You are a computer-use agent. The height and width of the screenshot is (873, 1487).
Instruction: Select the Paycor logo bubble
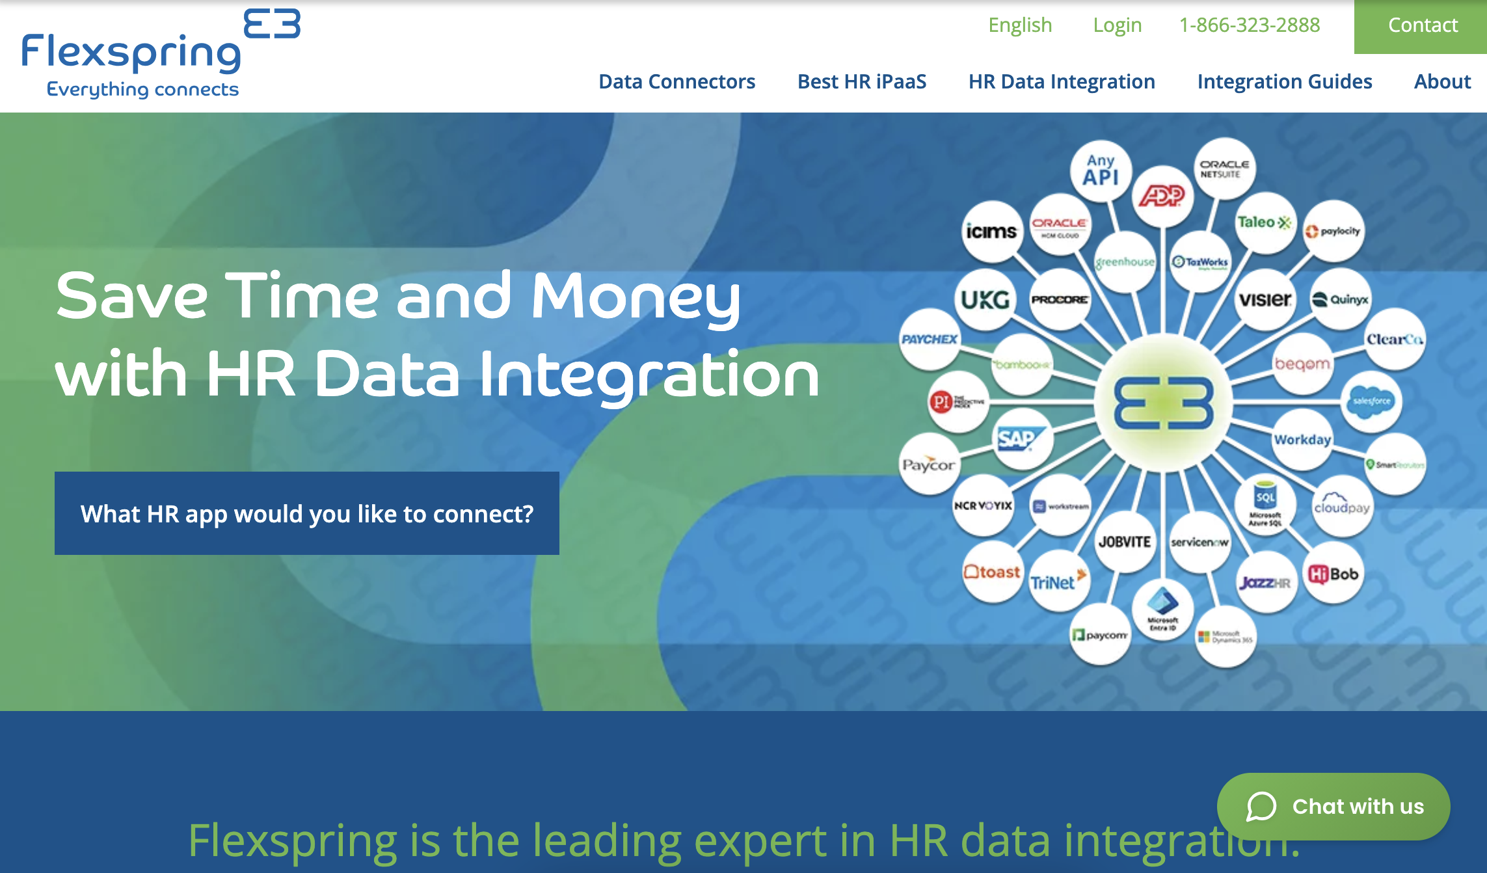(929, 464)
